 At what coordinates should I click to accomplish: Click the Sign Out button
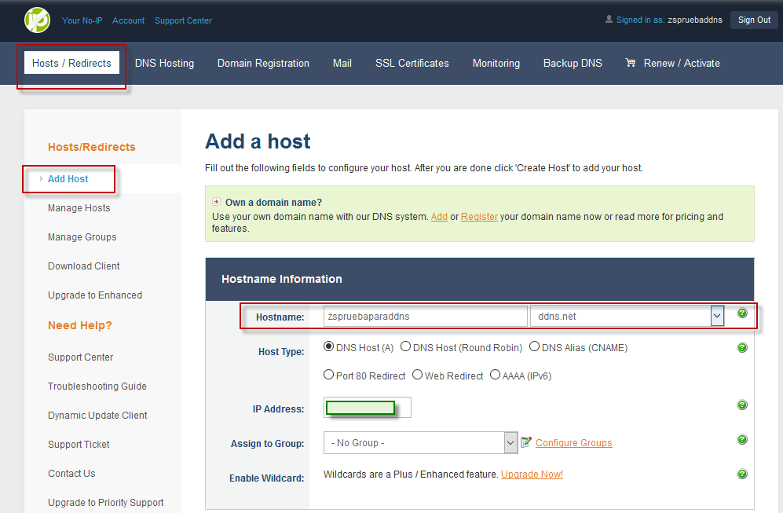[x=754, y=20]
